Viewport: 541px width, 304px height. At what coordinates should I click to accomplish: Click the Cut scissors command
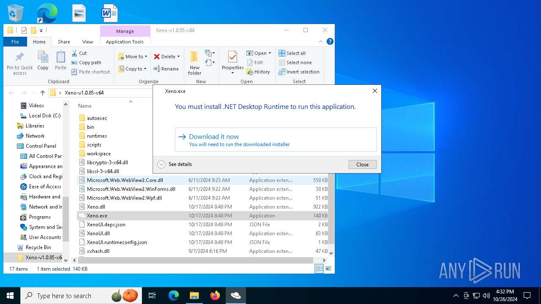pos(79,53)
